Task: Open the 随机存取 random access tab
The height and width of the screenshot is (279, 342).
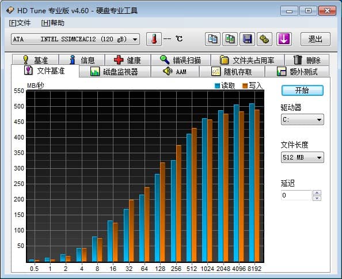Action: (232, 72)
